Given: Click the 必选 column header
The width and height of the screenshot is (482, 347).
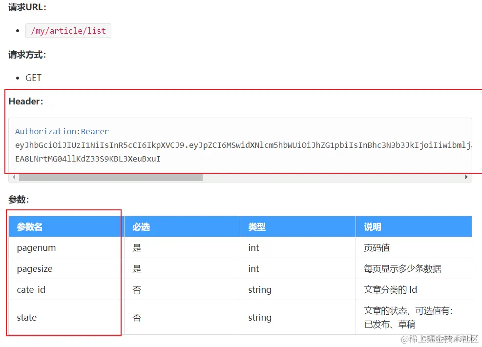Looking at the screenshot, I should (x=182, y=226).
